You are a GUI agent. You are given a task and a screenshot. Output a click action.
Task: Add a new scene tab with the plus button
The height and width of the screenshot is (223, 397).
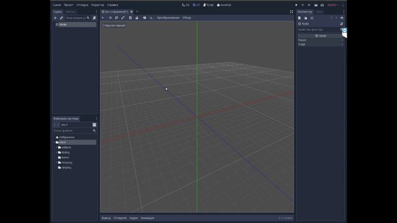tap(137, 12)
